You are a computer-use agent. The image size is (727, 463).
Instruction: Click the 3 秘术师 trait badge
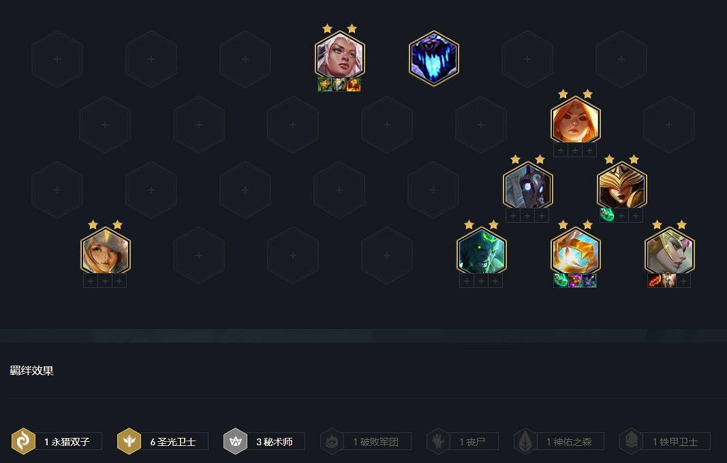[x=264, y=441]
